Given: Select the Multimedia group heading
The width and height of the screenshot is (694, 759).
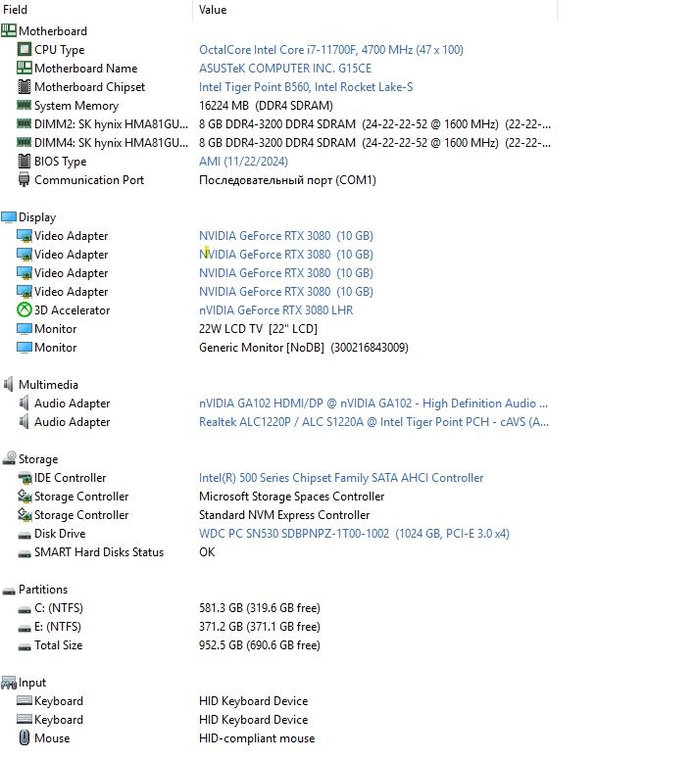Looking at the screenshot, I should pyautogui.click(x=48, y=385).
